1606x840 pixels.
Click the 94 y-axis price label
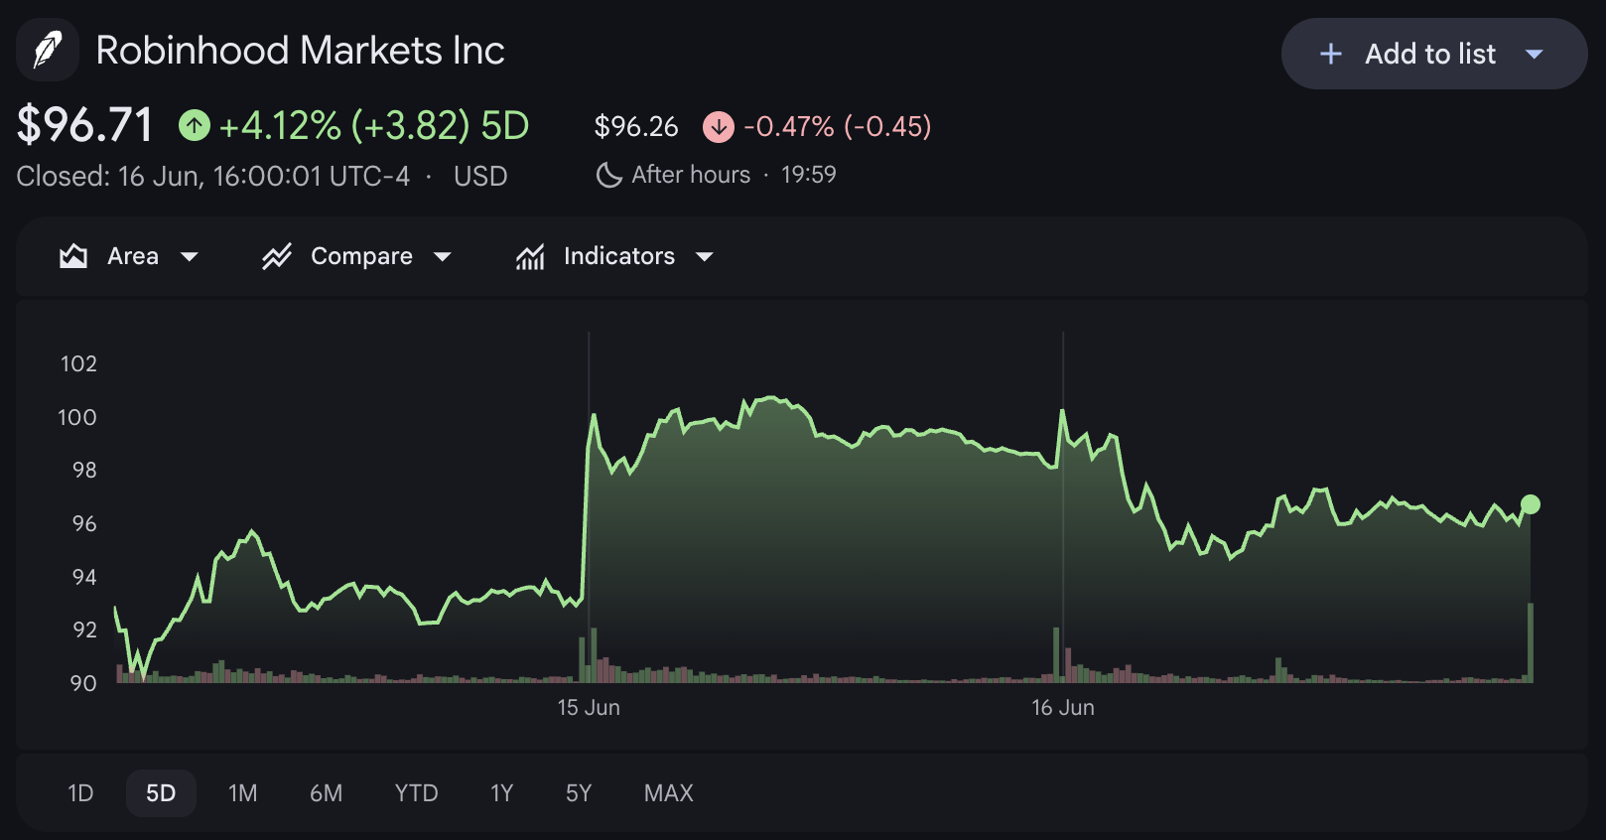(x=84, y=577)
